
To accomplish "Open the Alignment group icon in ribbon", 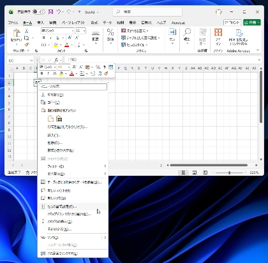I will point(96,36).
